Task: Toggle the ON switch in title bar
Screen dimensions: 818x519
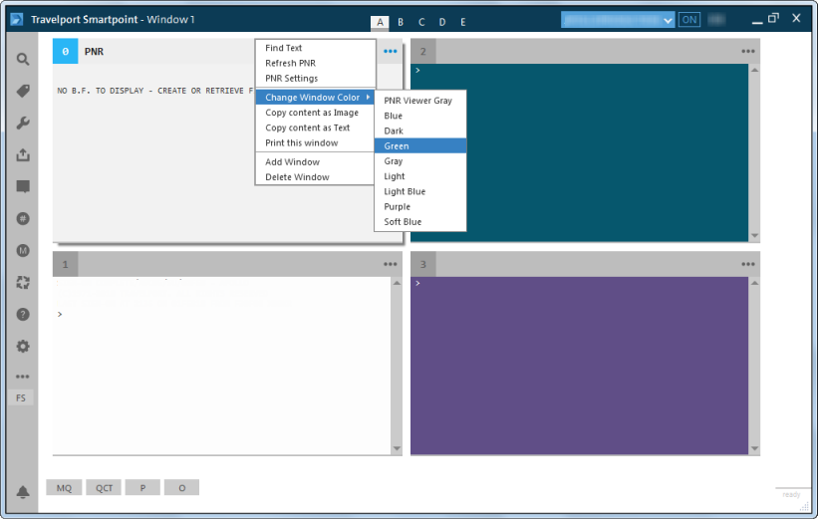Action: [689, 19]
